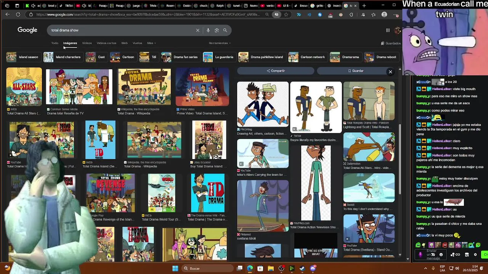Open Steam from taskbar
The height and width of the screenshot is (274, 488).
click(x=302, y=268)
